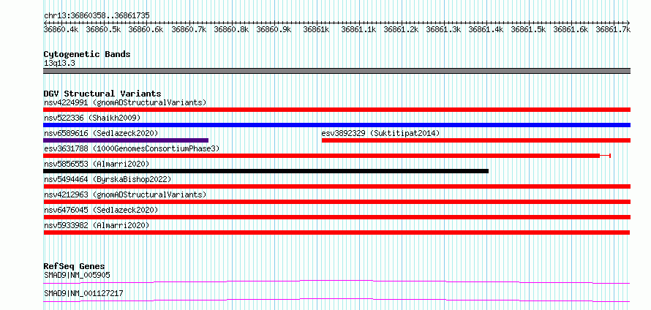The image size is (651, 310).
Task: Click the 36860.9k ruler tick label
Action: point(274,29)
